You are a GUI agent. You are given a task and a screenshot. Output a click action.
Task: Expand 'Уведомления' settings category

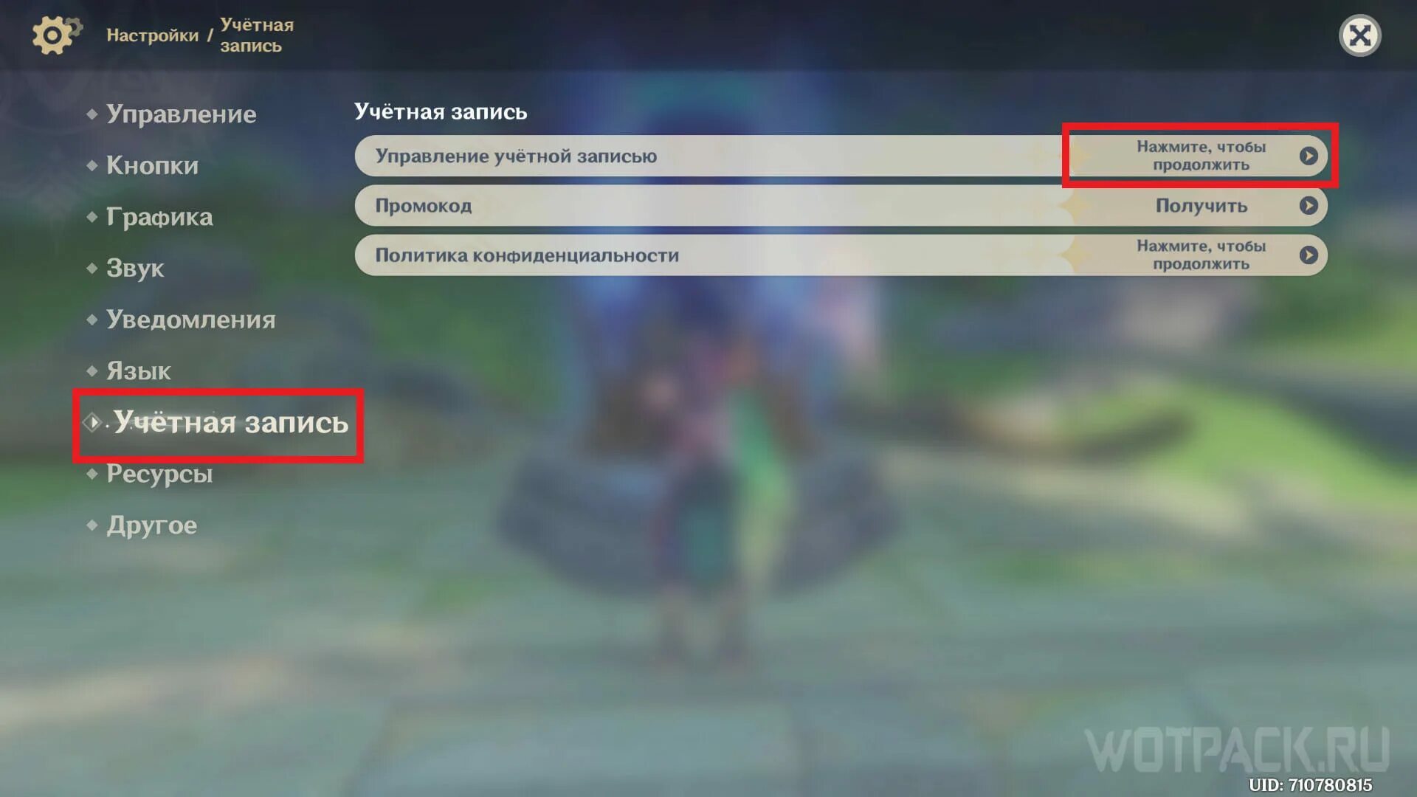point(190,320)
